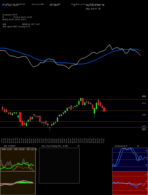Click the 'SI 14/3: 45.41 / 44.98' value
Viewport: 148px width, 195px height.
point(23,17)
